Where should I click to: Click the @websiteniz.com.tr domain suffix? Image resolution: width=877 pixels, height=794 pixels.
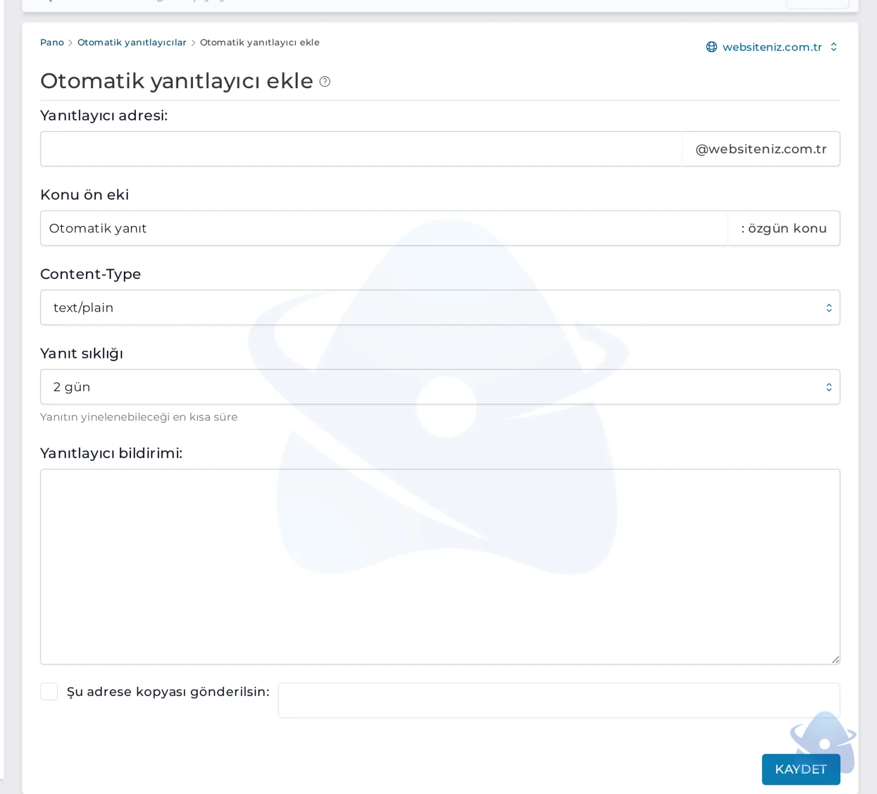click(x=761, y=149)
